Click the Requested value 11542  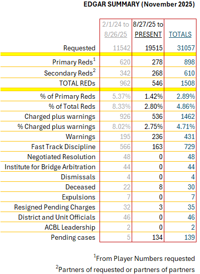coord(122,48)
